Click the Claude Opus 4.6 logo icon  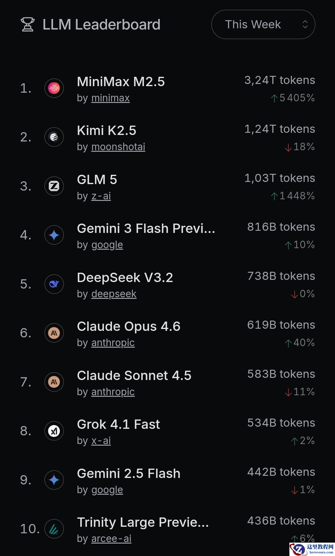coord(54,333)
